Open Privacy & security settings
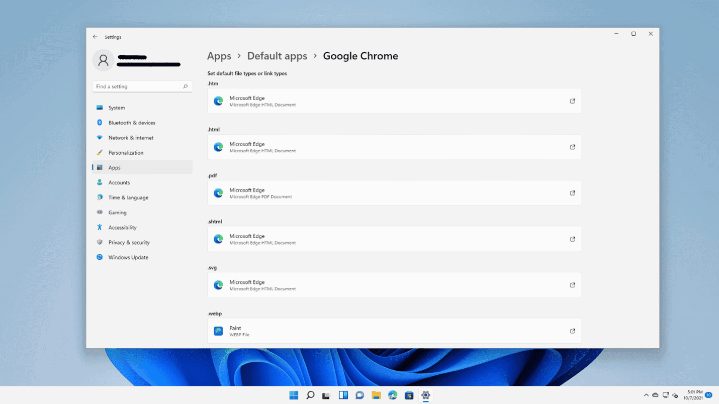This screenshot has height=404, width=719. [142, 242]
